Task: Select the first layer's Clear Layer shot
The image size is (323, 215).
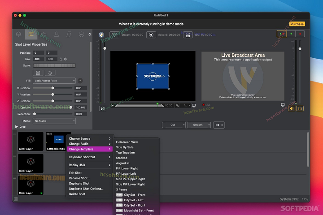Action: (31, 142)
